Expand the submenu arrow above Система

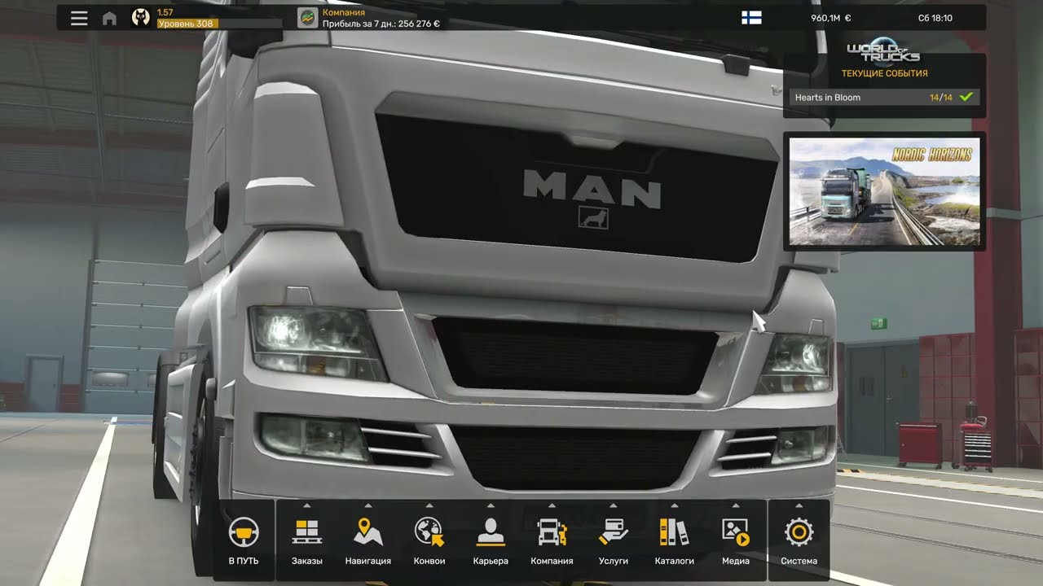tap(799, 506)
